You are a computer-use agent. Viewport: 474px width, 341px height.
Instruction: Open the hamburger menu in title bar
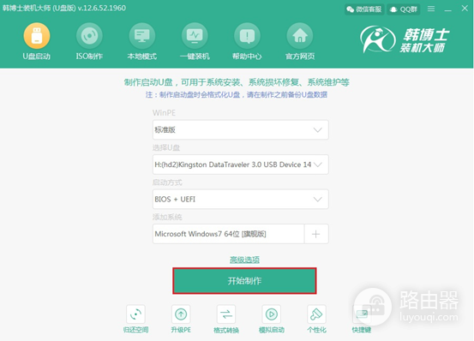click(x=431, y=9)
